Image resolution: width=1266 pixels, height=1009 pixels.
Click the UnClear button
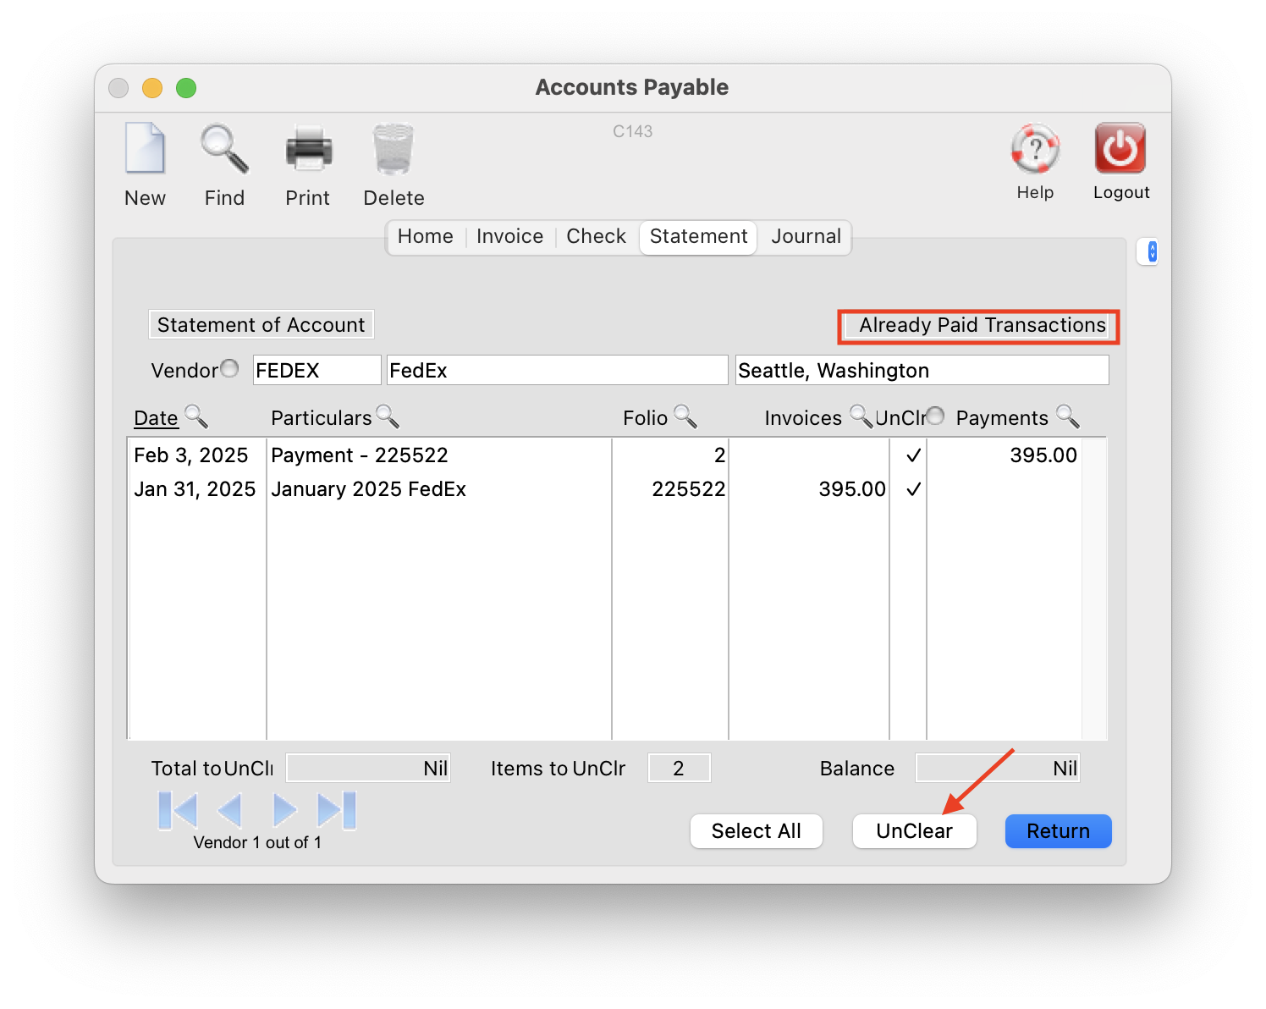pos(914,831)
